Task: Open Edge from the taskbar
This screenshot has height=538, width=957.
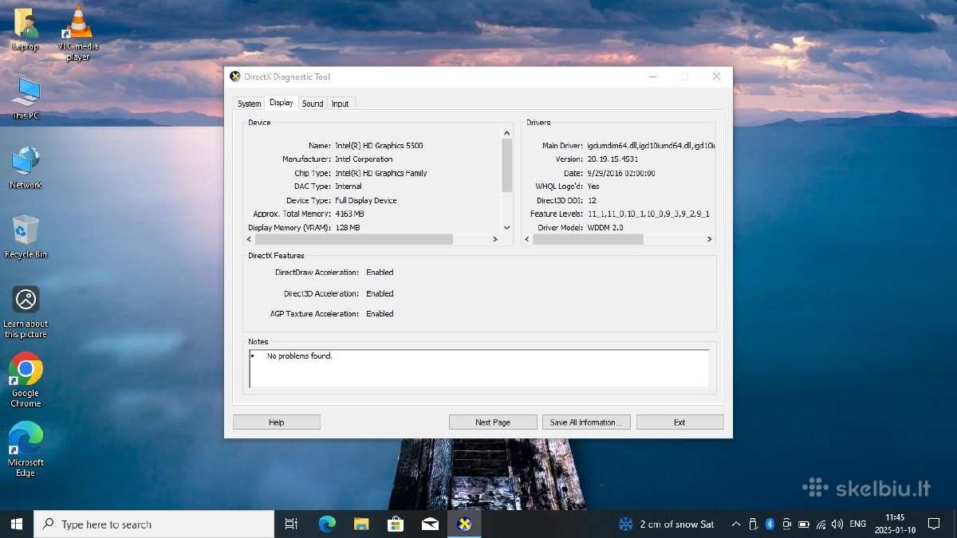Action: [x=327, y=524]
